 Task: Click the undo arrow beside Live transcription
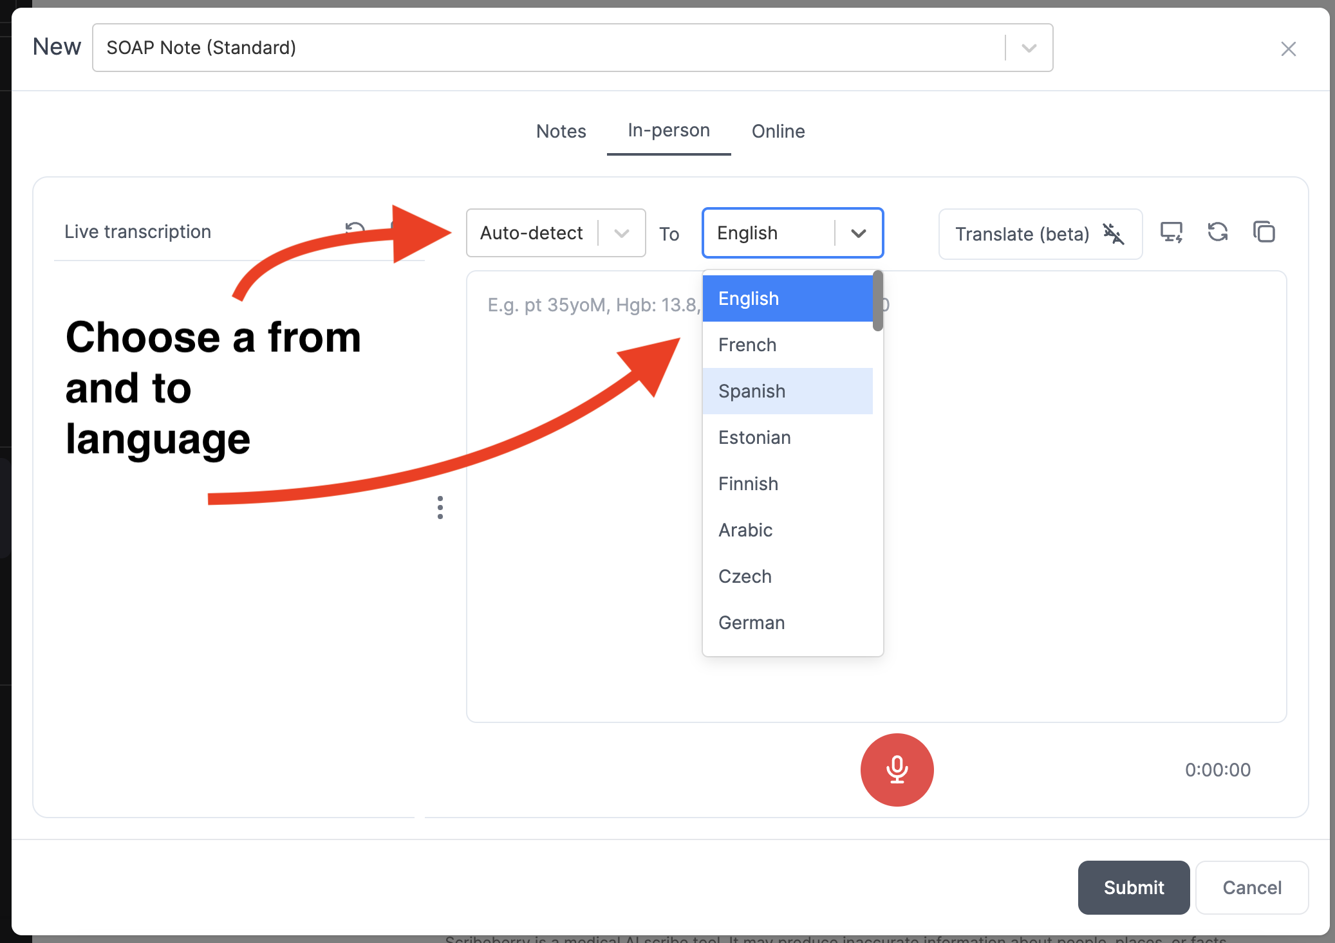[355, 229]
